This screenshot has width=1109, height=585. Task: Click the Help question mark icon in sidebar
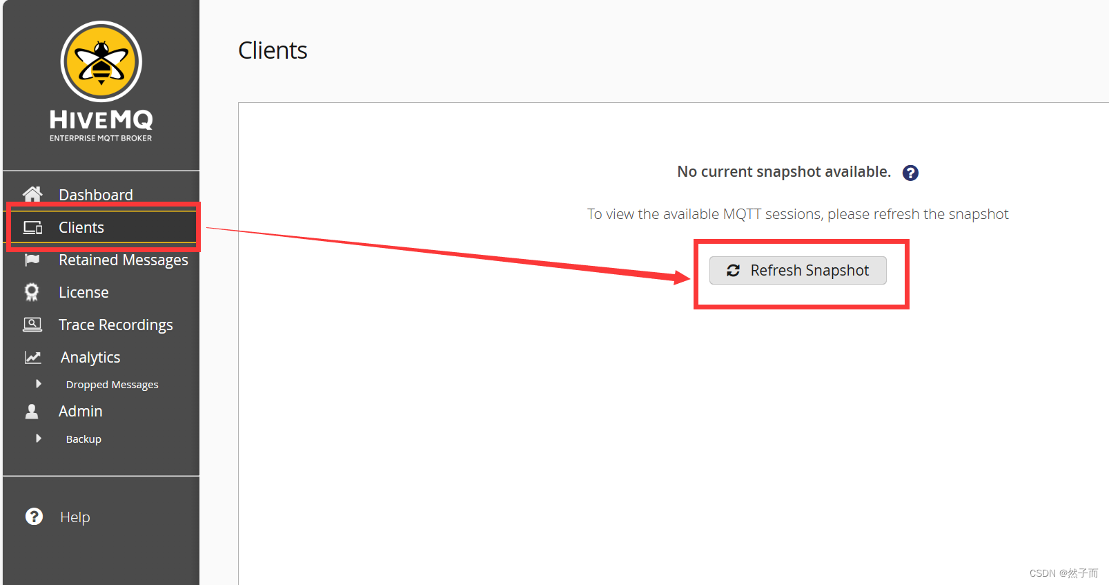[34, 517]
